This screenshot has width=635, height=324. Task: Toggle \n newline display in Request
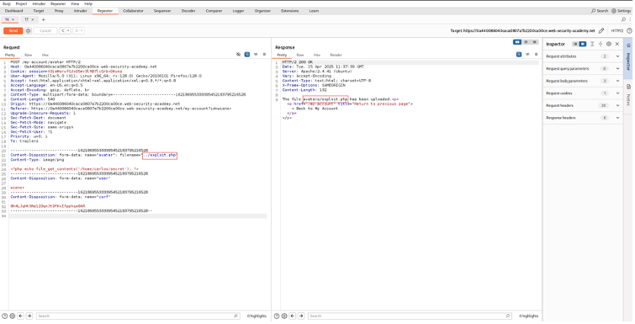[x=256, y=54]
